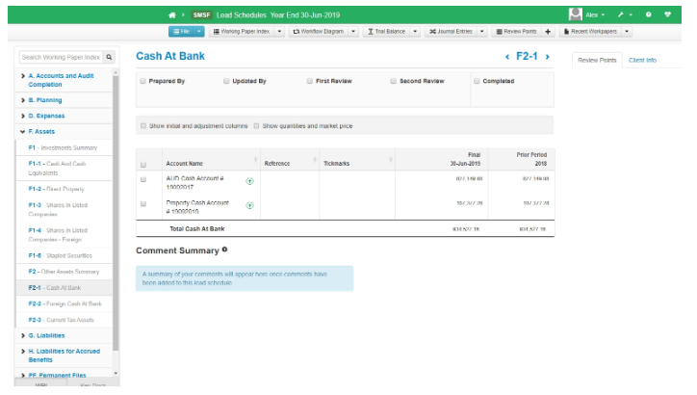Click the Comment Summary info icon
Screen dimensions: 697x395
click(225, 250)
